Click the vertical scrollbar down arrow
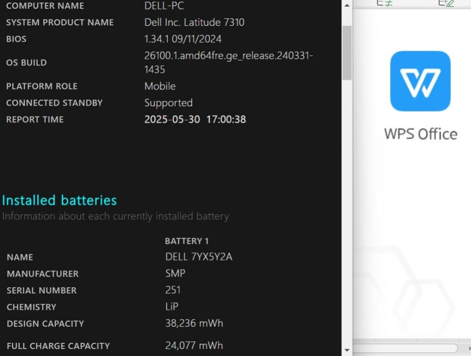Viewport: 471px width, 356px height. [347, 350]
